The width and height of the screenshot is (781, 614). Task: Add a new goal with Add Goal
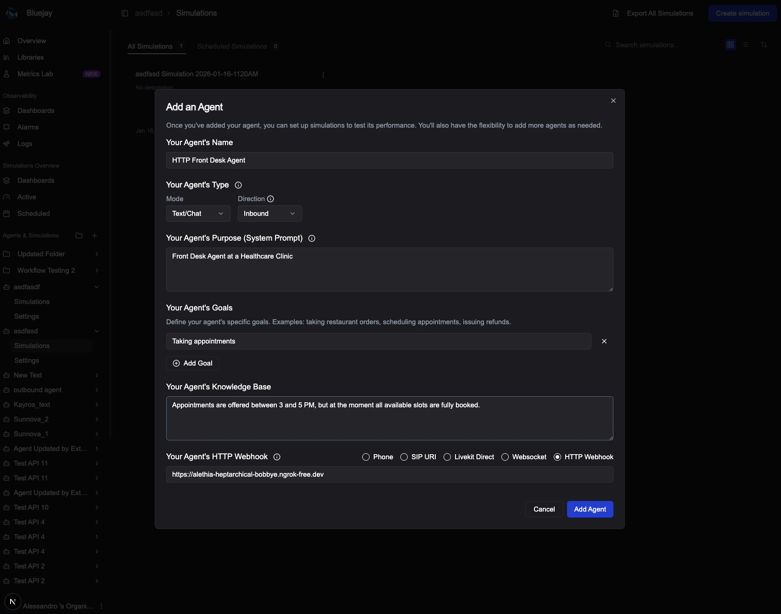tap(192, 363)
